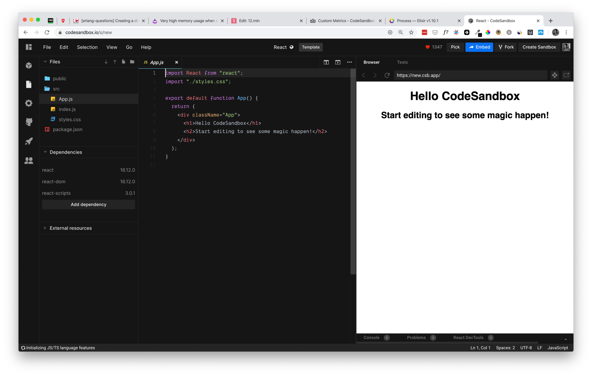Split the editor with the split-view icon

click(x=326, y=62)
